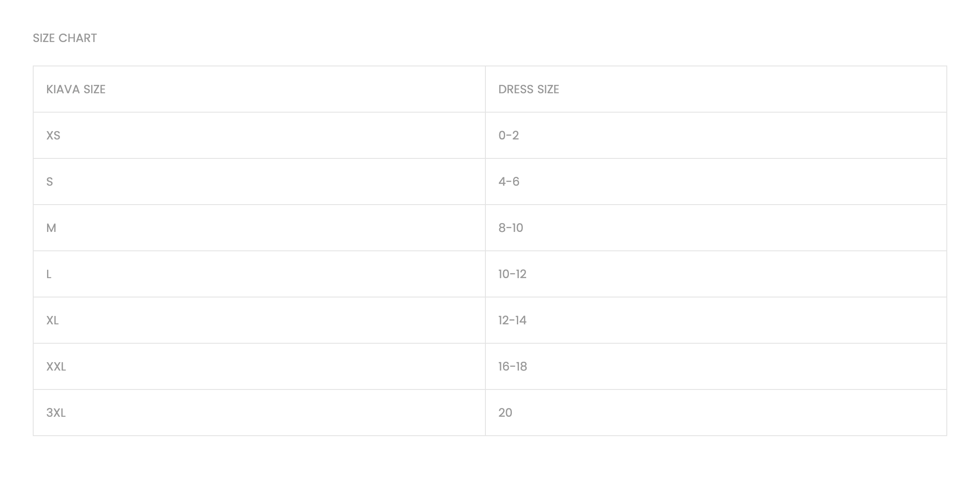Select the S size cell
Image resolution: width=980 pixels, height=484 pixels.
[50, 182]
